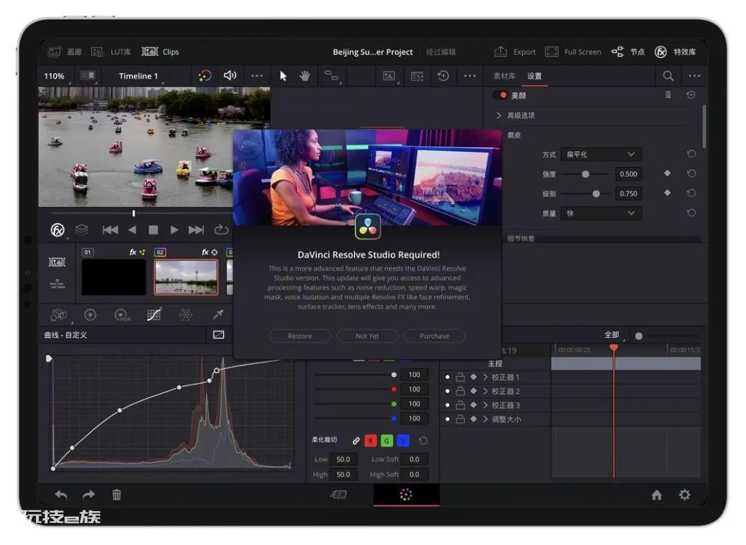The image size is (746, 545).
Task: Go to the Home screen
Action: pos(657,495)
